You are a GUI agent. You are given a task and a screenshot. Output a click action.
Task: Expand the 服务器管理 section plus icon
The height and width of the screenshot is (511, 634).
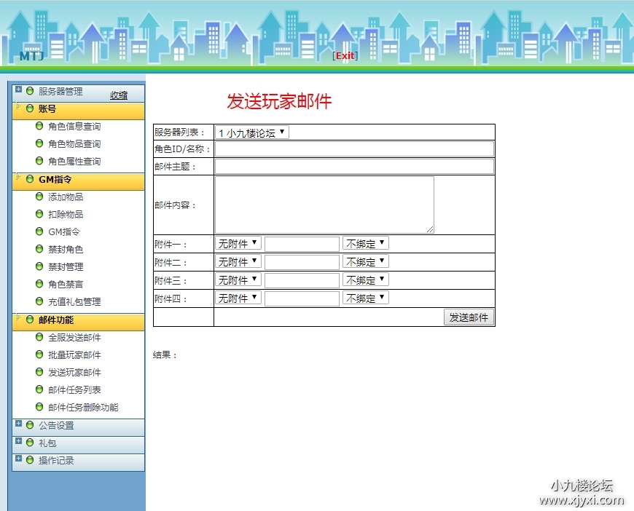coord(19,90)
